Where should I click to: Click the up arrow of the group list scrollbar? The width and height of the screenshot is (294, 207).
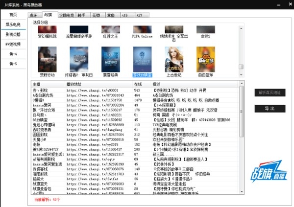coord(241,28)
